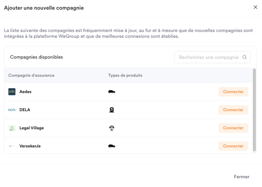Image resolution: width=262 pixels, height=187 pixels.
Task: Click the companies list scrollbar
Action: pos(254,110)
